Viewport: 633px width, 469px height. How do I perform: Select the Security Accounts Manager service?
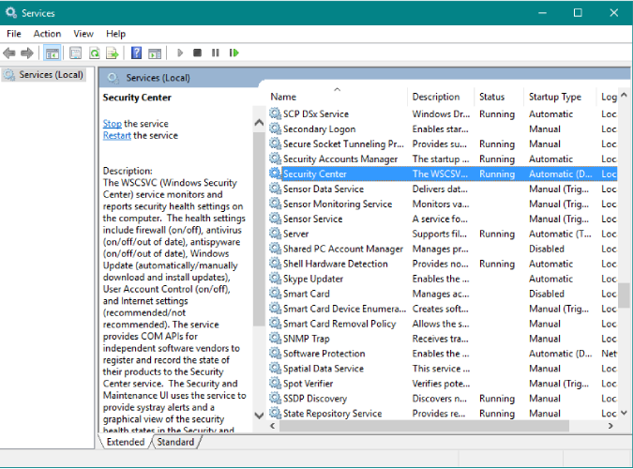443,159
